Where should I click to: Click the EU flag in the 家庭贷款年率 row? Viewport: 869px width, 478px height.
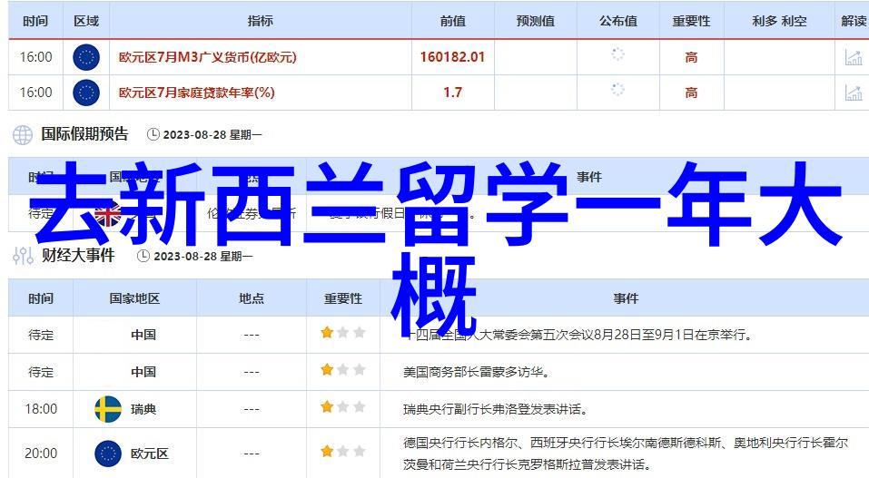tap(85, 93)
